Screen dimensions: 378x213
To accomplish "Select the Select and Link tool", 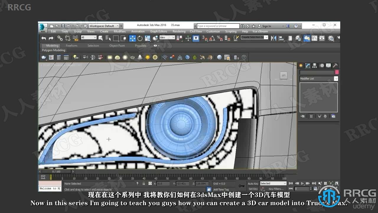I will pos(60,38).
